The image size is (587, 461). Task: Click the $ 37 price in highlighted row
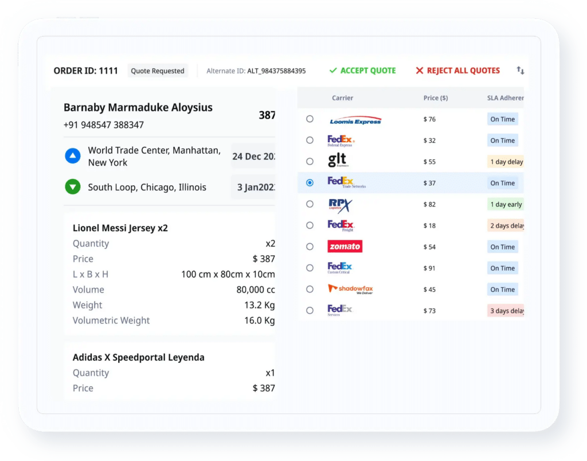click(x=429, y=183)
